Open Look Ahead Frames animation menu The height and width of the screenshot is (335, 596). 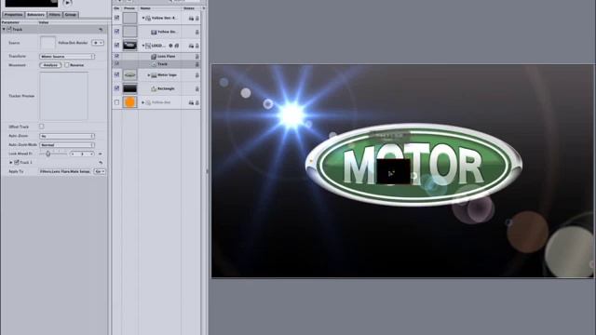coord(101,154)
